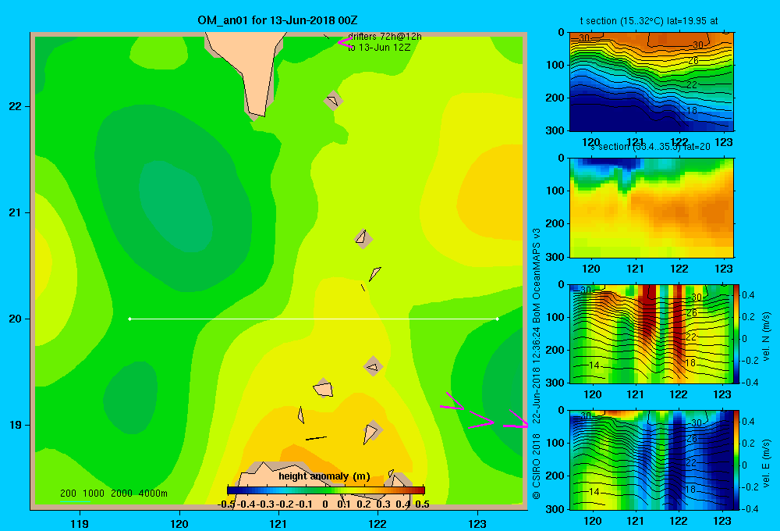This screenshot has height=531, width=780.
Task: Click the height anomaly color bar
Action: click(326, 490)
